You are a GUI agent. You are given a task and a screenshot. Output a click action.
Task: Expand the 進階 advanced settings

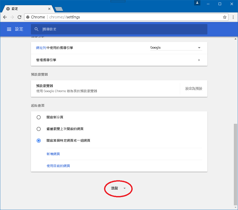[x=118, y=188]
